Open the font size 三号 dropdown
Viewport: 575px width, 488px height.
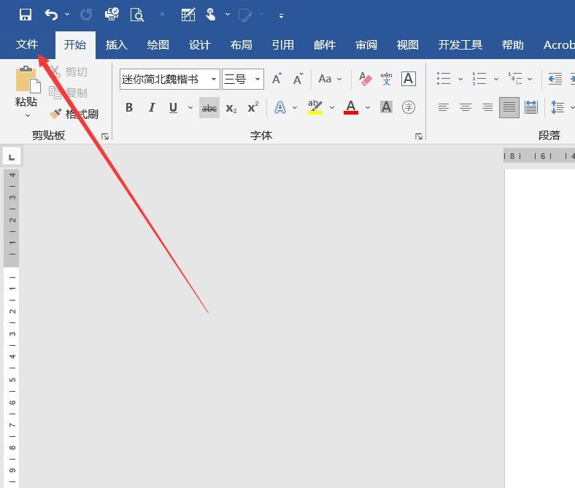point(258,80)
